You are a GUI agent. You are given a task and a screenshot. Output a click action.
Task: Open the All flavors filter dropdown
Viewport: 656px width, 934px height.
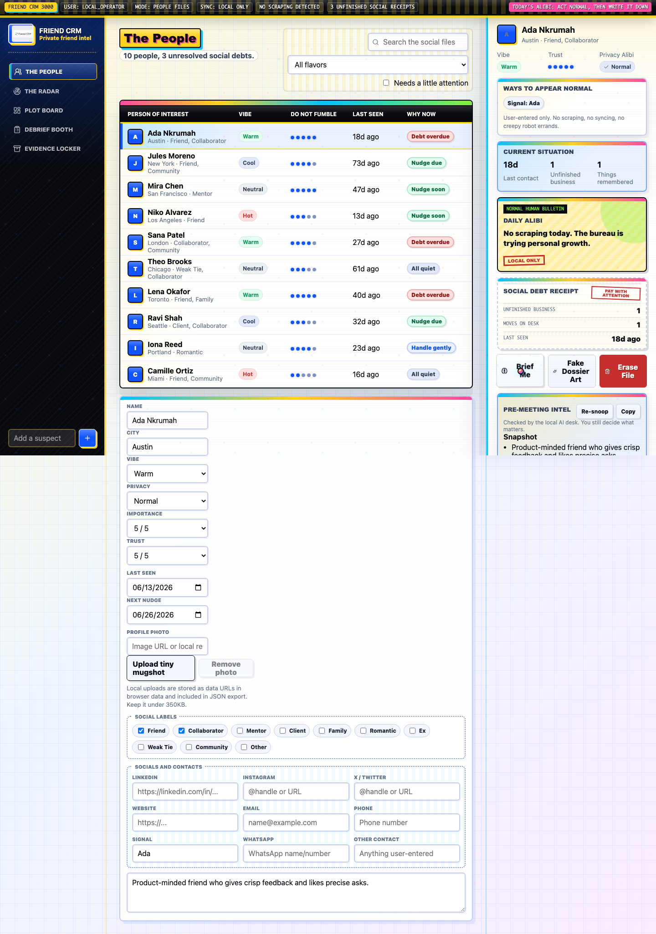(x=378, y=65)
